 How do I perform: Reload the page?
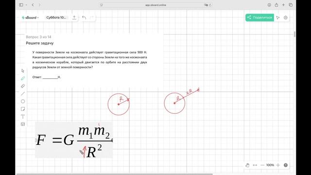pyautogui.click(x=210, y=5)
